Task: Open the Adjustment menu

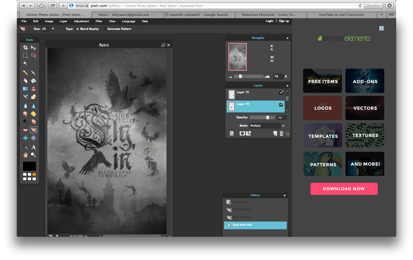Action: pos(81,21)
